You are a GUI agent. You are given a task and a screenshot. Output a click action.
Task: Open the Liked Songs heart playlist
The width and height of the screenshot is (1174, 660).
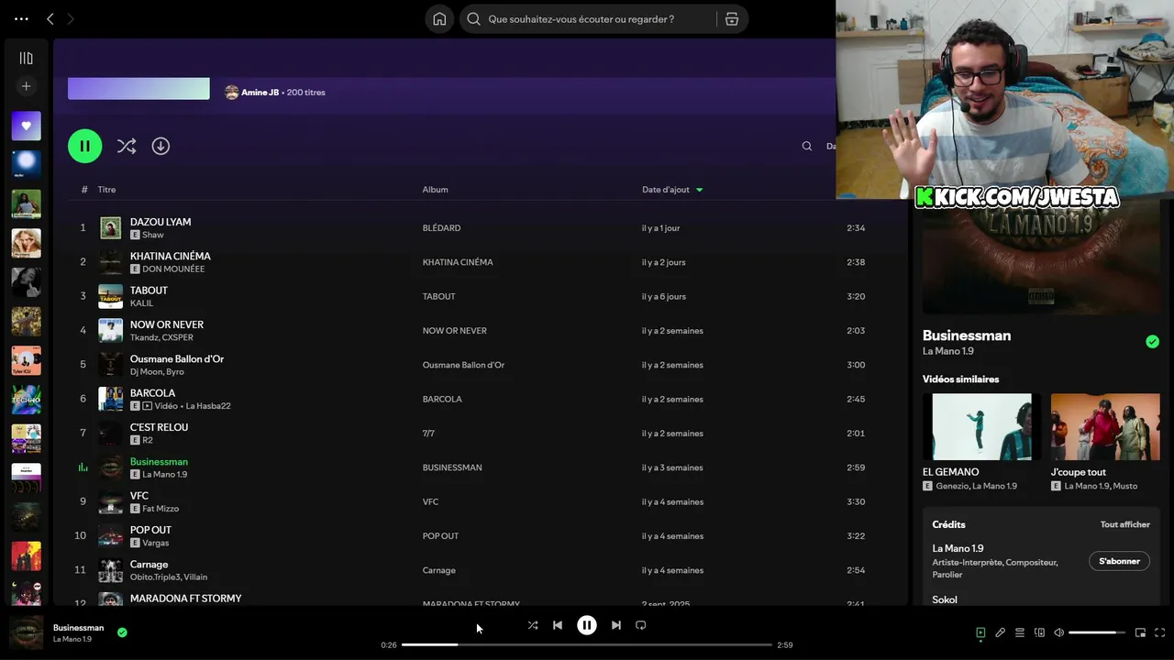click(26, 126)
